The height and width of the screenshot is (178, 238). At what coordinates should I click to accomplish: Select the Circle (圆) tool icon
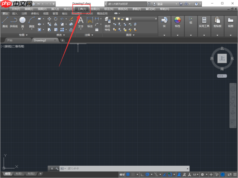coord(23,20)
